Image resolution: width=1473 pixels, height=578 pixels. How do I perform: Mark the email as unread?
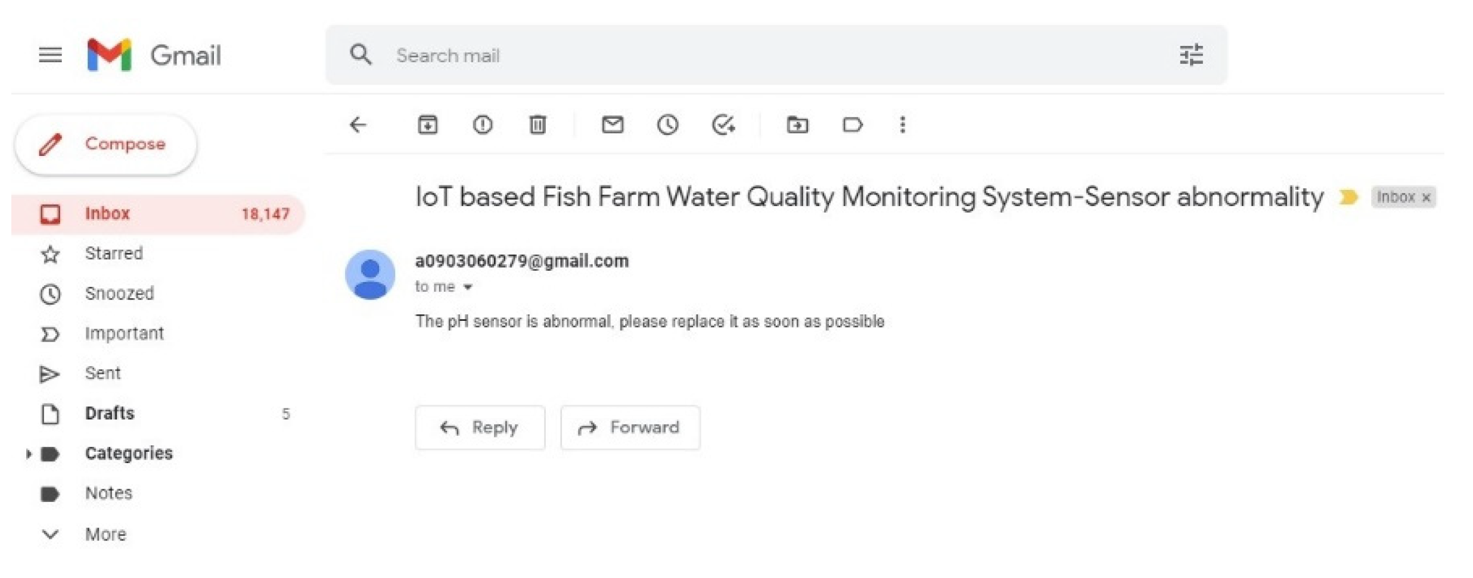612,125
